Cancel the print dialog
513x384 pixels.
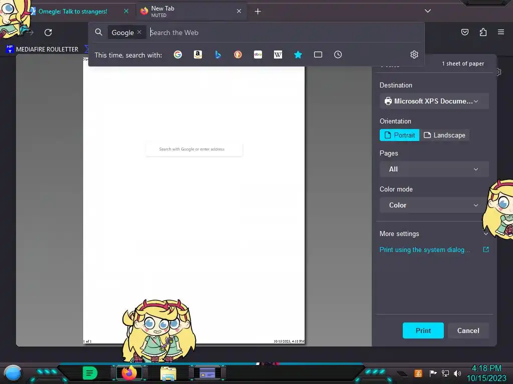pos(468,330)
